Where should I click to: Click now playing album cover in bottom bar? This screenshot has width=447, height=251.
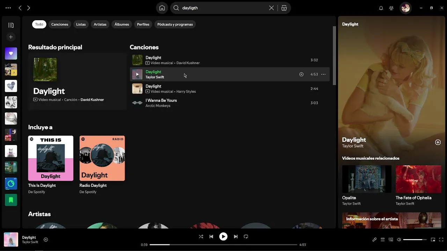click(x=11, y=239)
